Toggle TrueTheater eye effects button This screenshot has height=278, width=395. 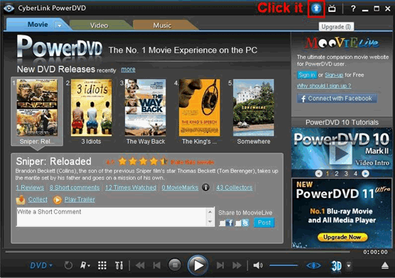click(x=313, y=265)
